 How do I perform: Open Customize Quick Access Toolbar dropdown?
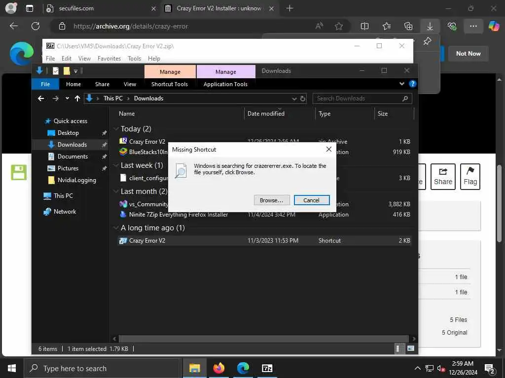click(75, 71)
